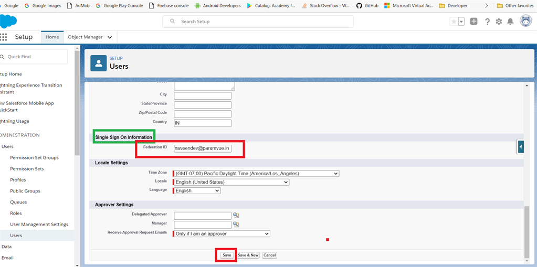This screenshot has height=267, width=537.
Task: Switch to the Home tab
Action: coord(52,37)
